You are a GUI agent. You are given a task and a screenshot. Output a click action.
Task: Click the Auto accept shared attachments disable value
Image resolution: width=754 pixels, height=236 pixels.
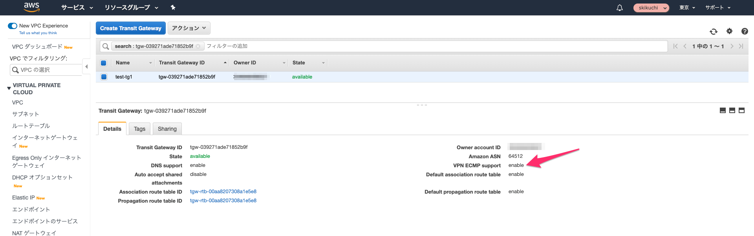pyautogui.click(x=198, y=174)
